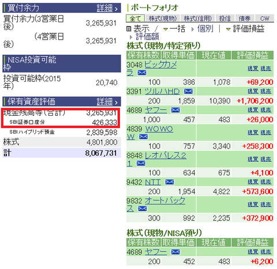277x269 pixels.
Task: Click 現買 in the WOWOW row
Action: 253,132
